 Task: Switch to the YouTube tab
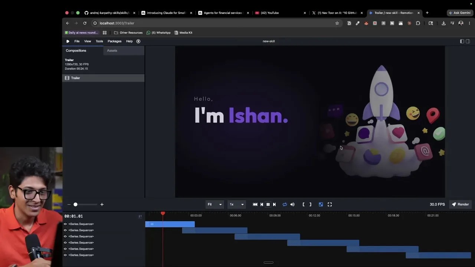tap(280, 13)
